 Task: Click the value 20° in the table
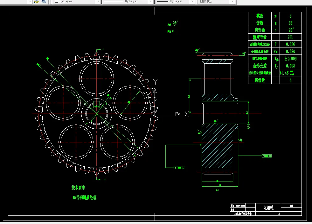coord(291,30)
